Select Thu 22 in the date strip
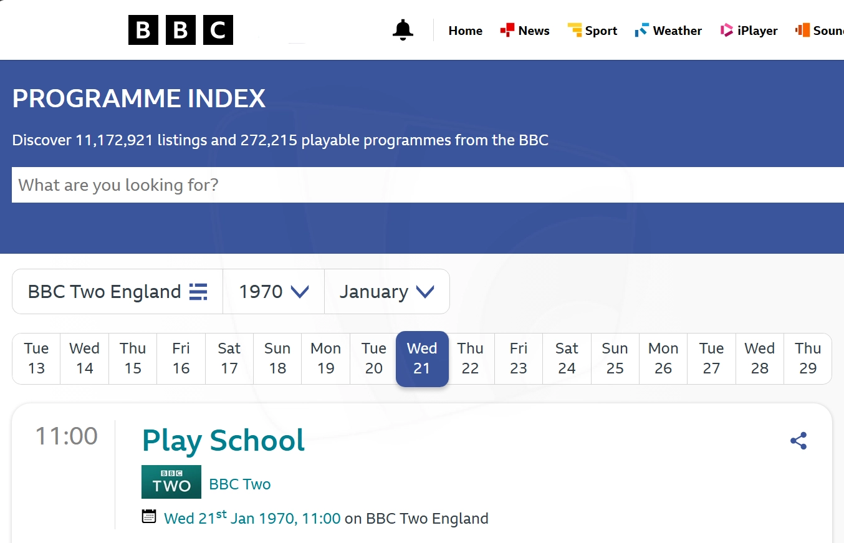 pos(470,358)
